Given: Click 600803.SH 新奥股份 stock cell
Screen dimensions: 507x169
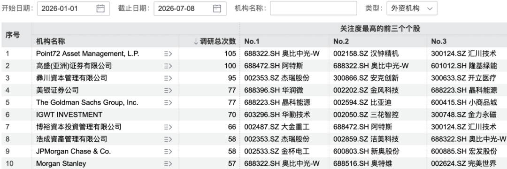Looking at the screenshot, I should (366, 151).
